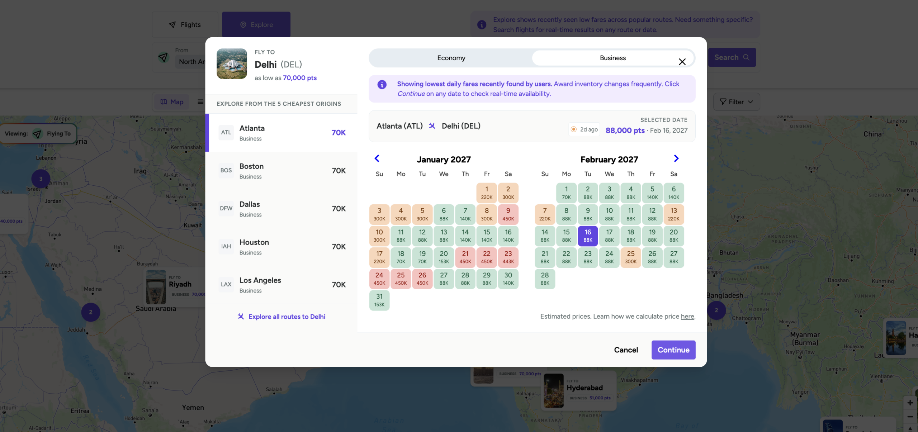Cancel the date selection
This screenshot has width=918, height=432.
626,350
